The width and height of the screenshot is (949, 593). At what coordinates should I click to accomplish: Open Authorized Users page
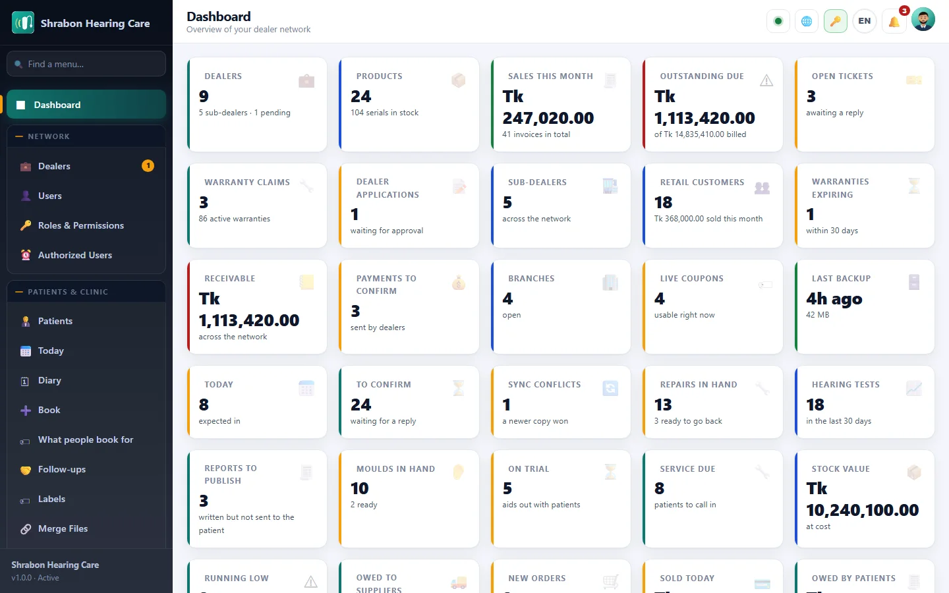[x=86, y=255]
